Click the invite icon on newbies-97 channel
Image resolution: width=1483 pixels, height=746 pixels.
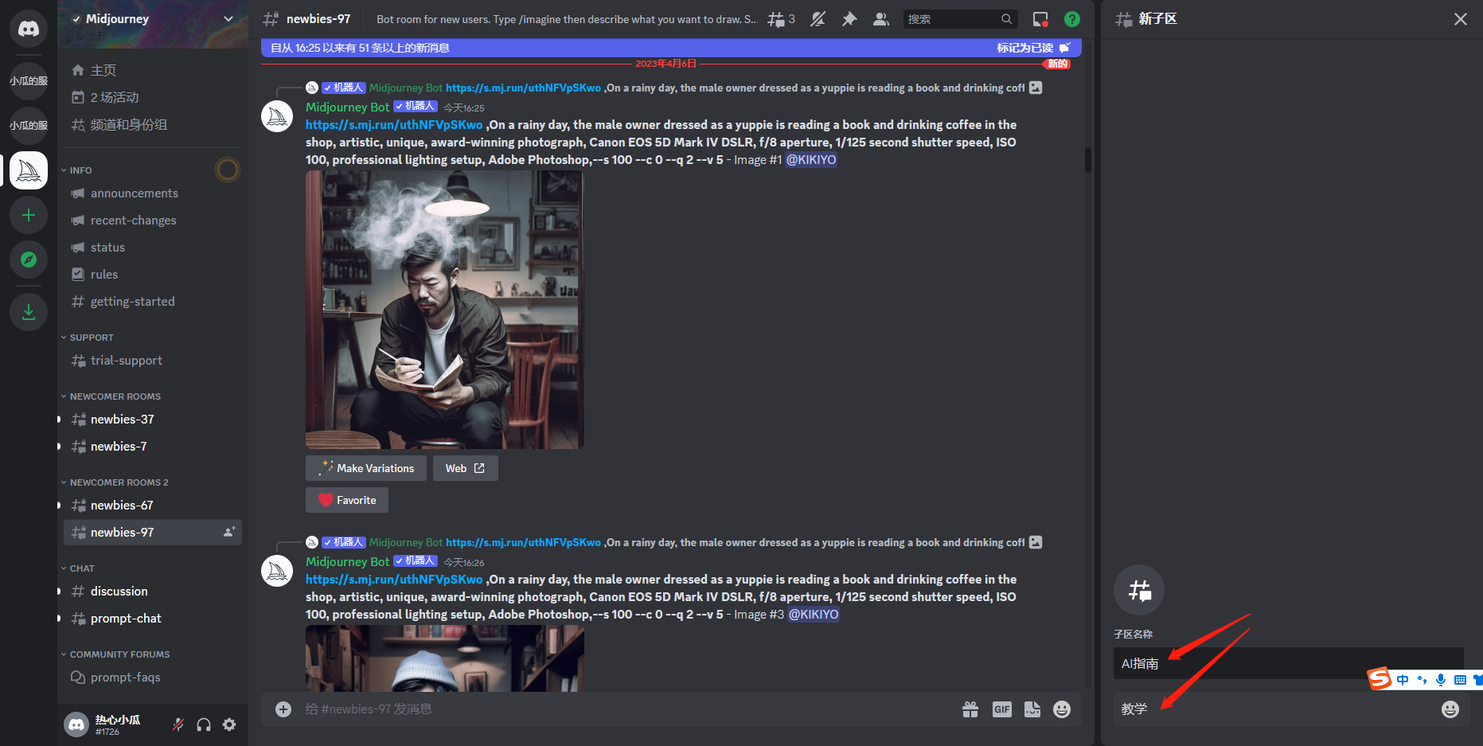(229, 532)
